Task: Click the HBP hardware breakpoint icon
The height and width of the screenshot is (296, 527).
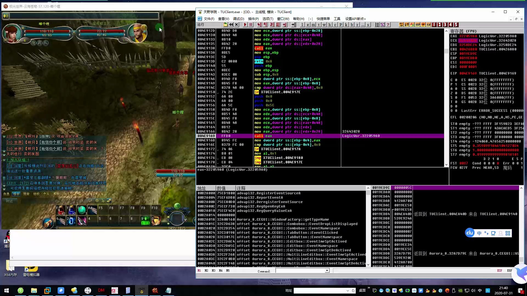Action: click(417, 25)
